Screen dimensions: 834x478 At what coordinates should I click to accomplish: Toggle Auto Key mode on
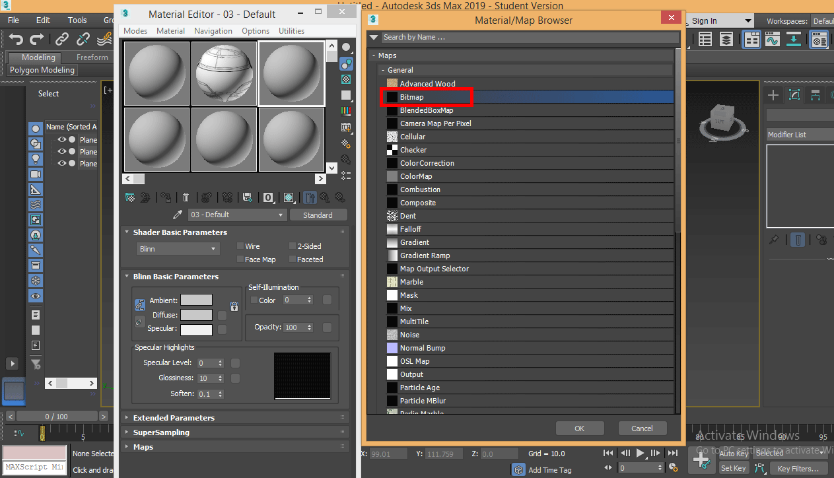point(733,454)
